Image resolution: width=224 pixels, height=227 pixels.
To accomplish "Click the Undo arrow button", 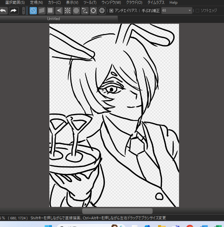I will click(3, 11).
